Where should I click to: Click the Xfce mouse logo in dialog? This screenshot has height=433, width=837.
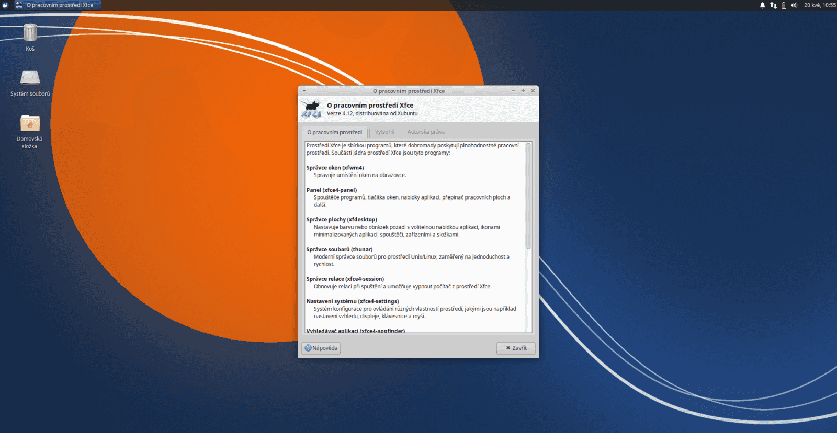(x=311, y=109)
